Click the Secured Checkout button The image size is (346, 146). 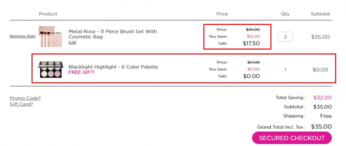[x=292, y=138]
